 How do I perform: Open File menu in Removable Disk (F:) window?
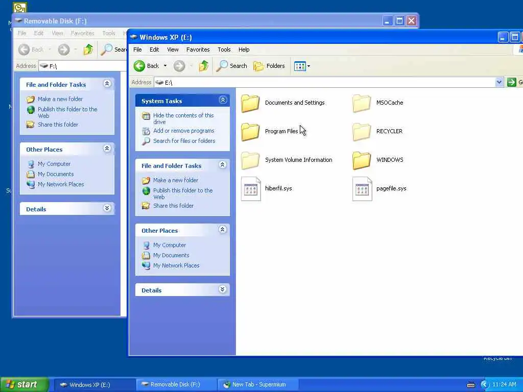pos(22,33)
